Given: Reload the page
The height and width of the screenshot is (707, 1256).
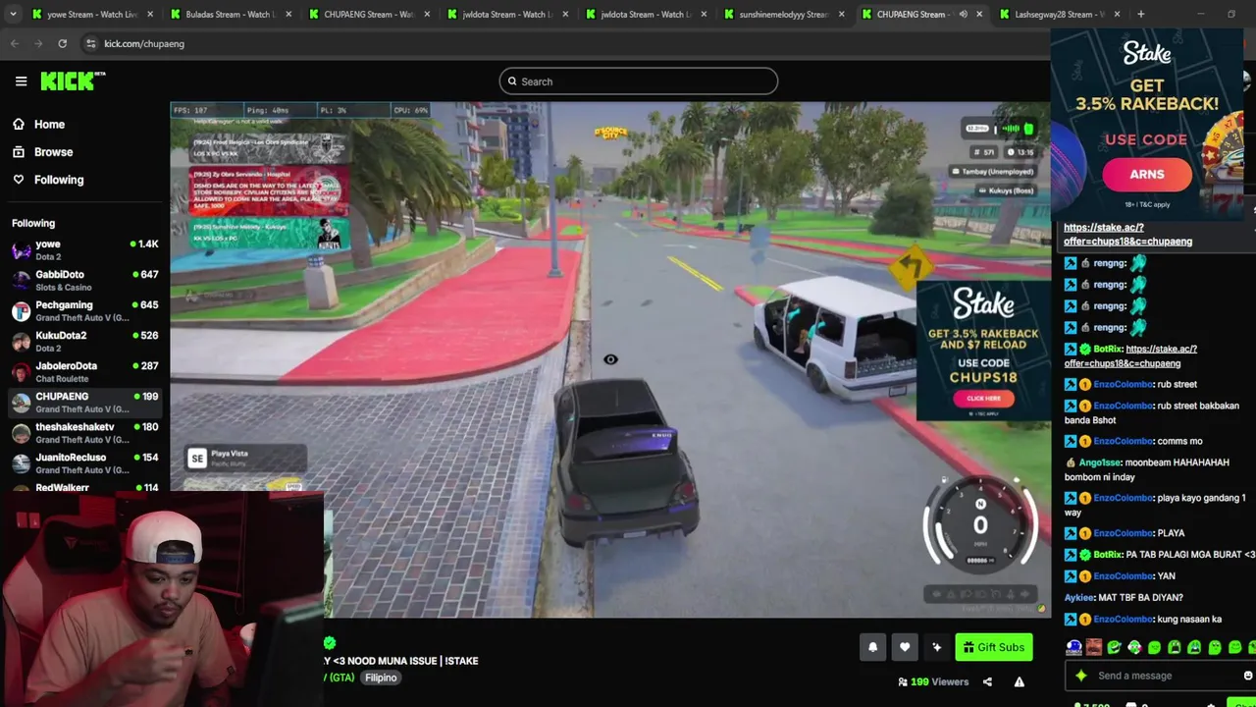Looking at the screenshot, I should (x=62, y=43).
